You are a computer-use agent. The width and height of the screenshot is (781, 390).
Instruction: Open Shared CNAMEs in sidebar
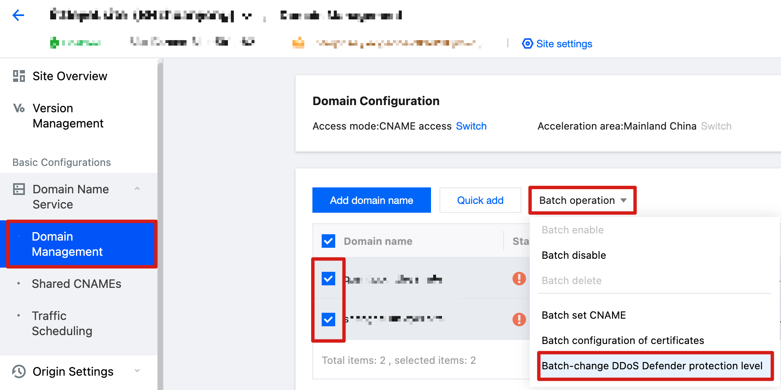point(76,284)
